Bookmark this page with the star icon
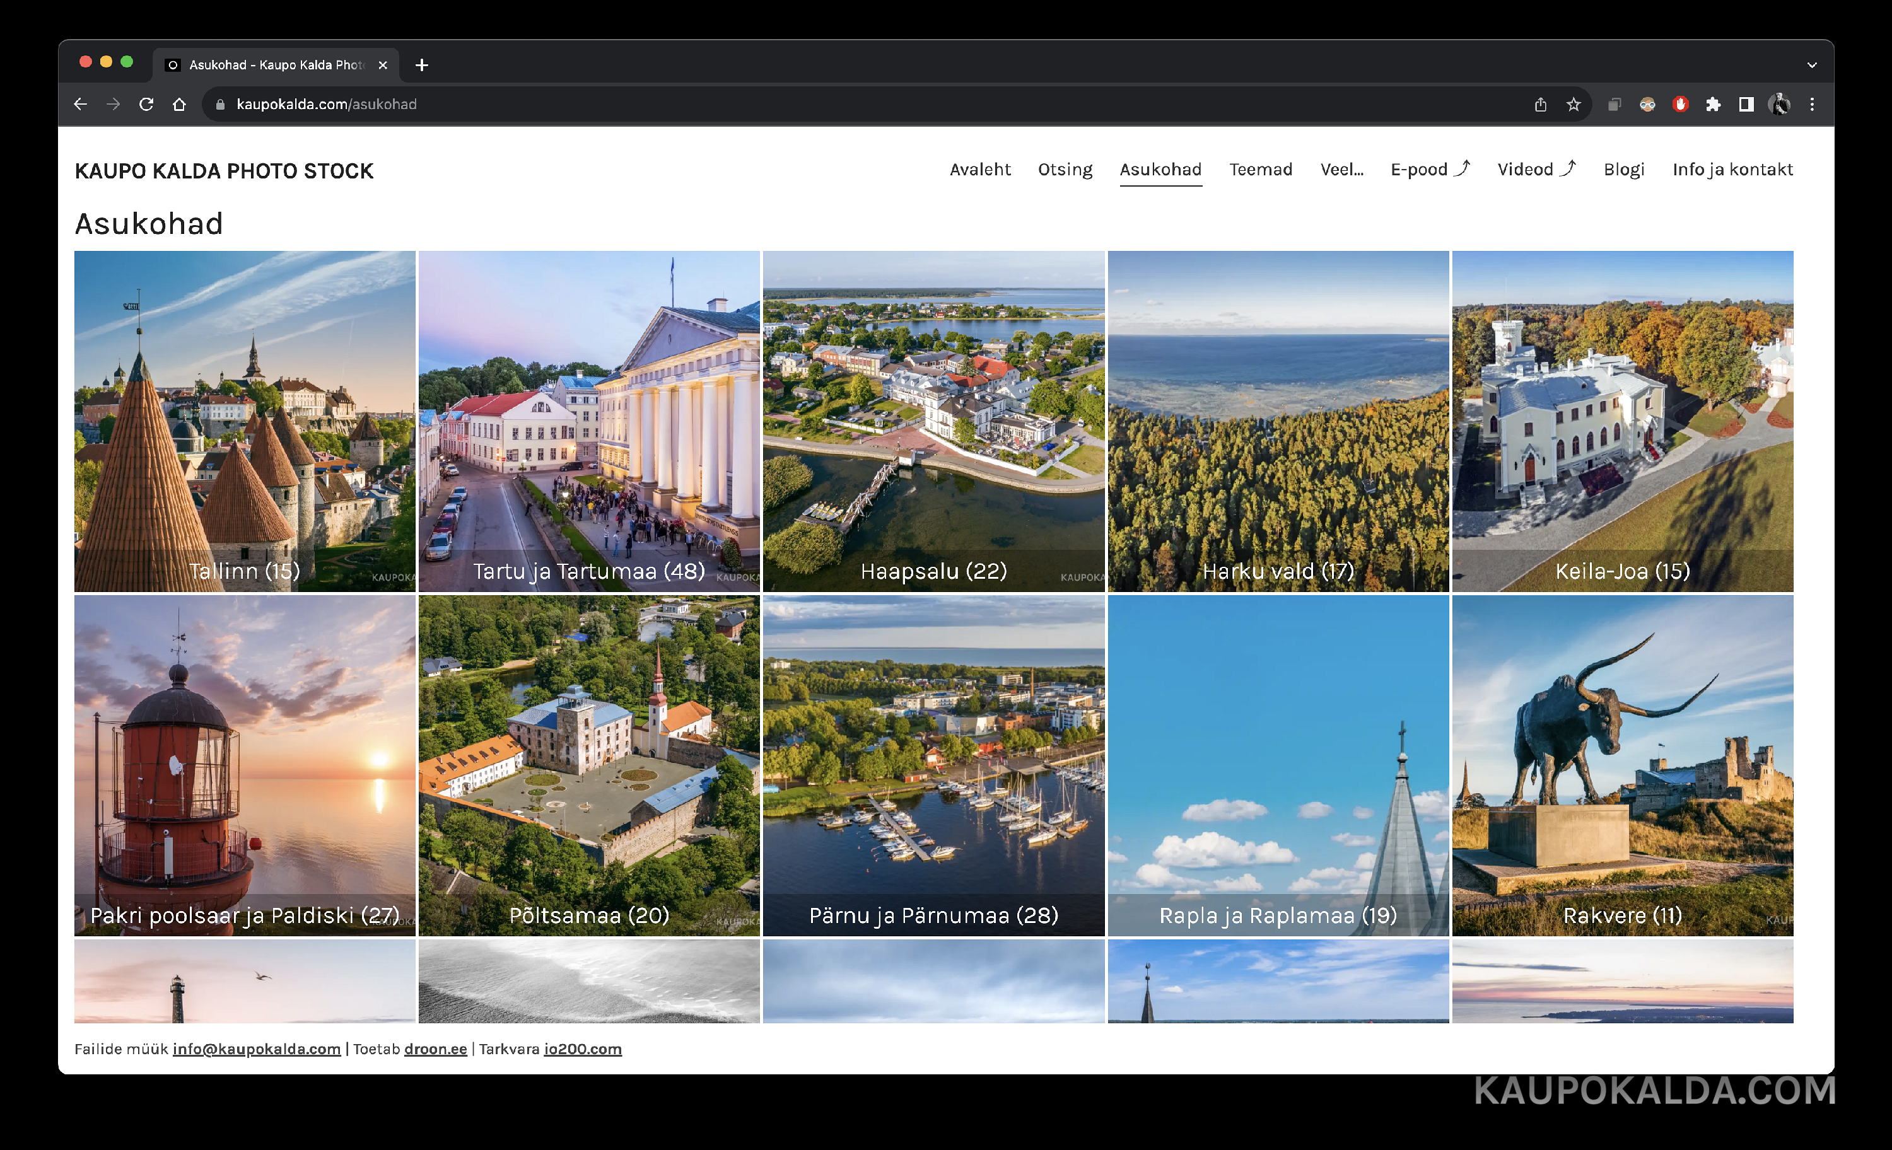Image resolution: width=1892 pixels, height=1150 pixels. (1574, 105)
